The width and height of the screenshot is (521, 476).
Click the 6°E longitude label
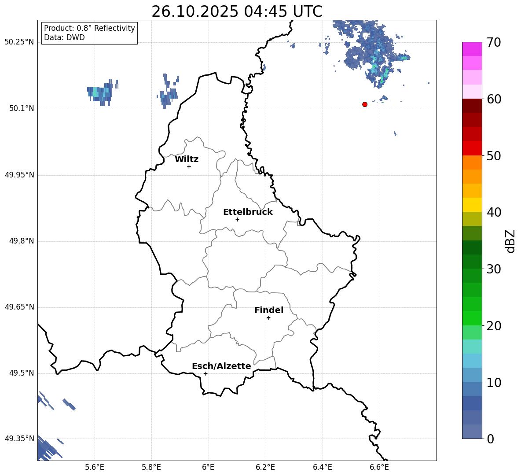(208, 467)
